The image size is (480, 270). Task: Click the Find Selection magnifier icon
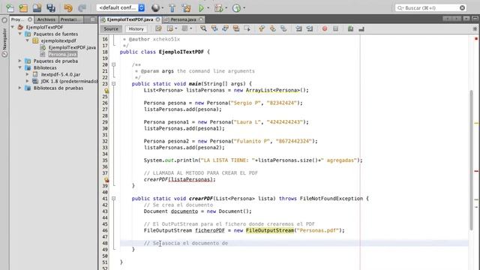pyautogui.click(x=203, y=28)
